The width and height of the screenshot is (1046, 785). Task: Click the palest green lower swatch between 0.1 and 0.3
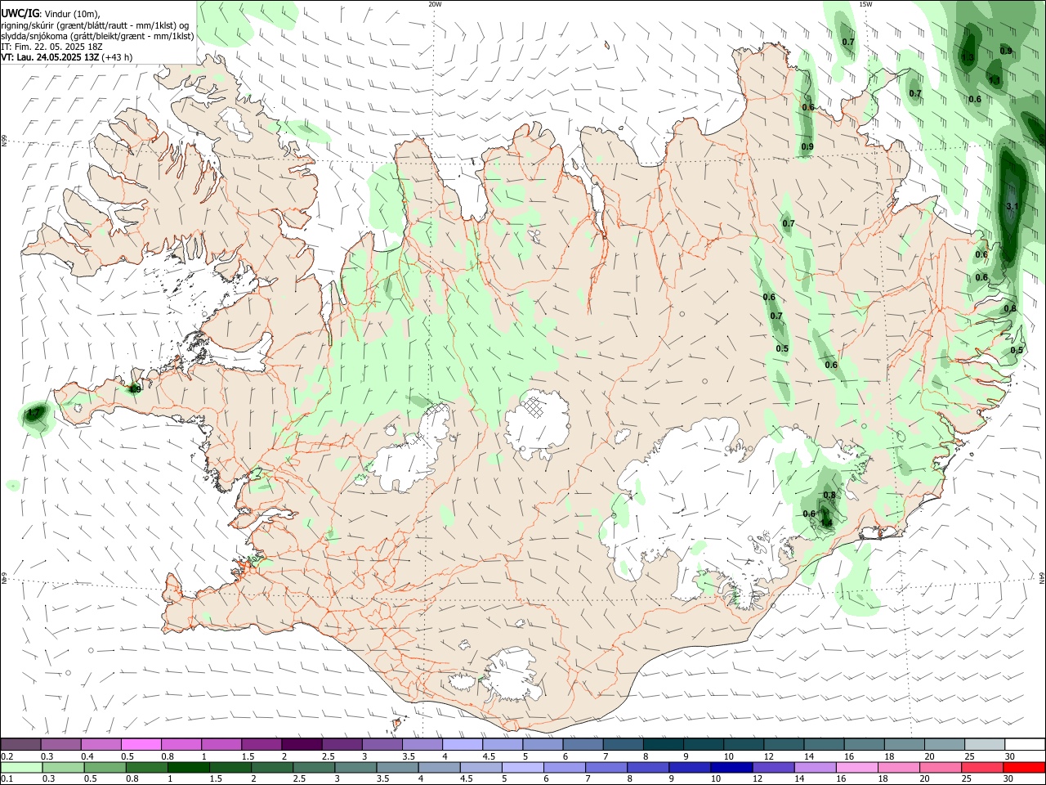(x=22, y=767)
